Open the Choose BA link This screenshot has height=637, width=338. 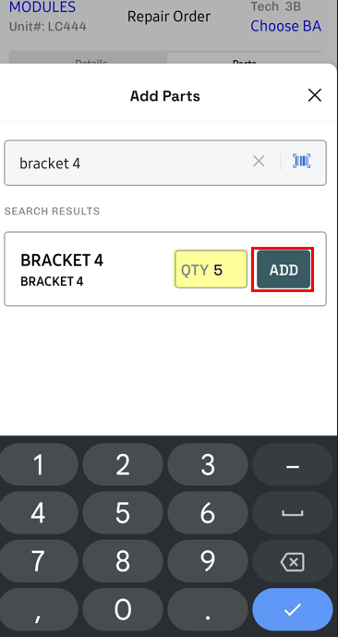point(285,26)
